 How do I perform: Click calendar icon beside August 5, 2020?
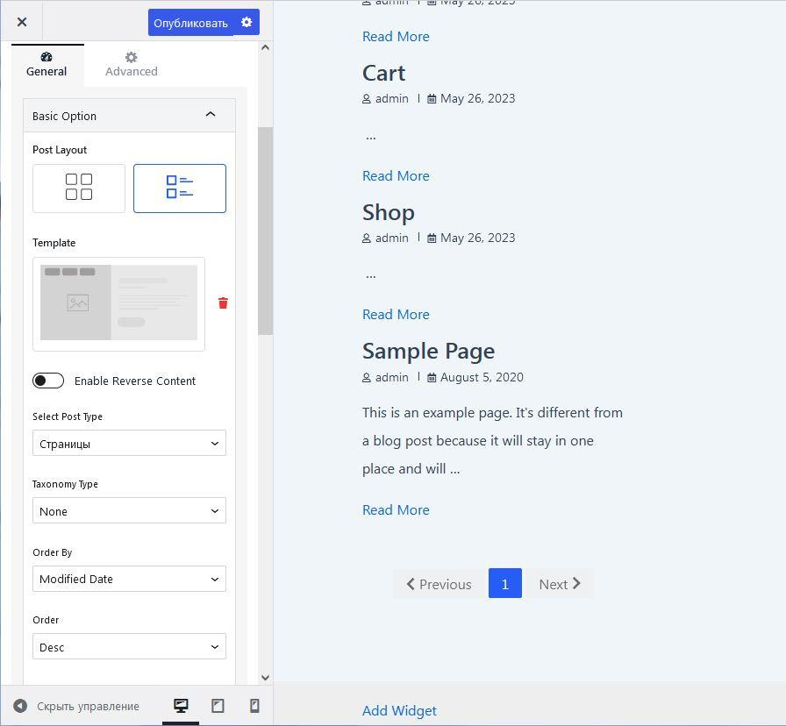(x=432, y=378)
